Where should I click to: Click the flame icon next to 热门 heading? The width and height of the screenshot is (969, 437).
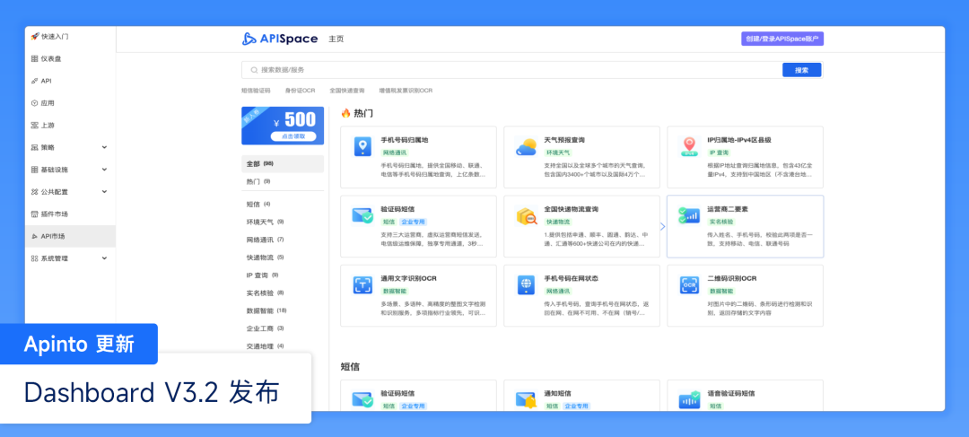coord(346,113)
